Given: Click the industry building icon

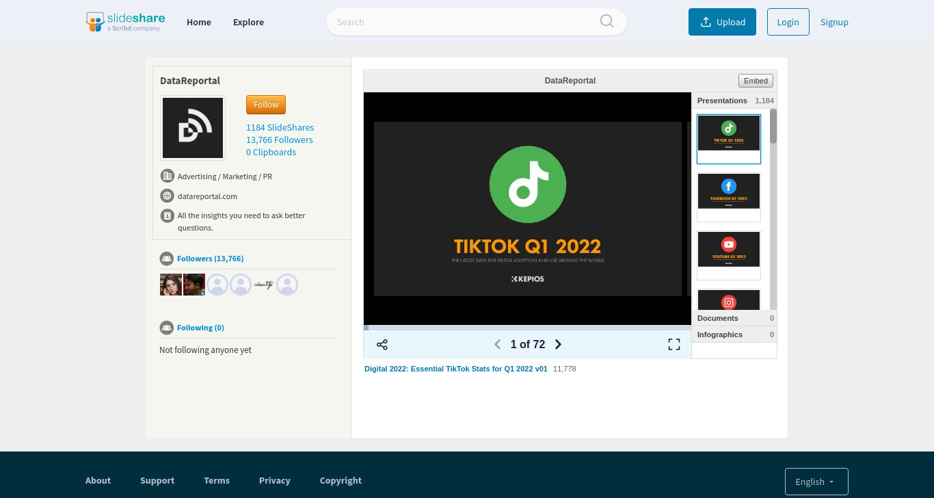Looking at the screenshot, I should point(168,176).
